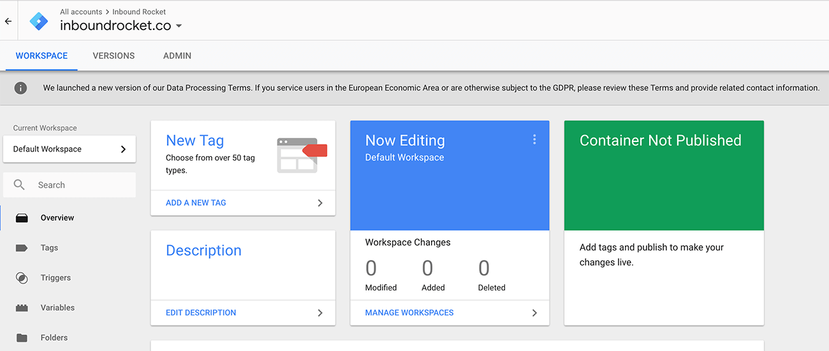The height and width of the screenshot is (351, 829).
Task: Switch to the Workspace tab
Action: [41, 55]
